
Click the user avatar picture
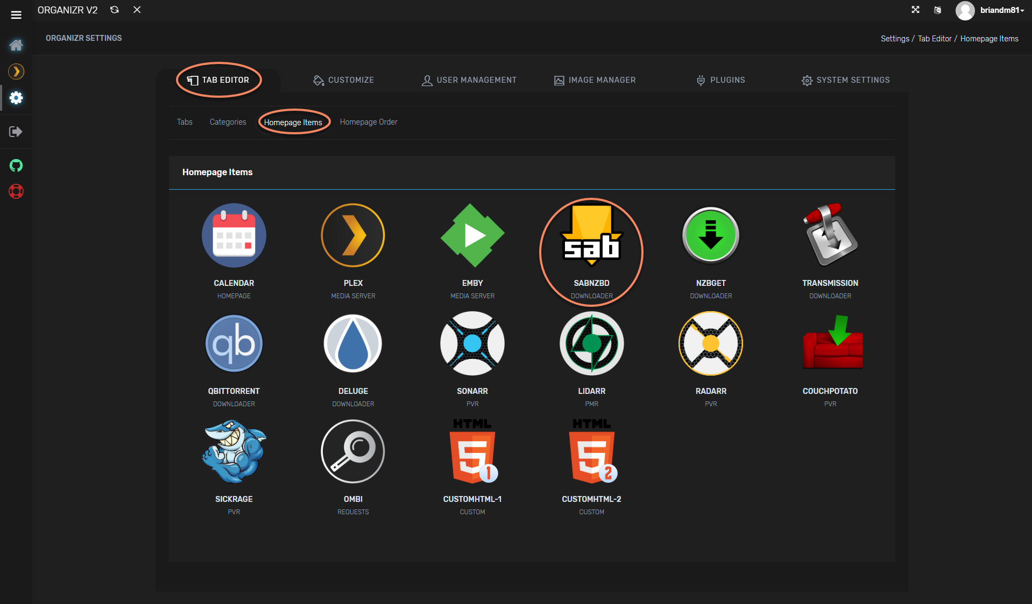pos(965,11)
